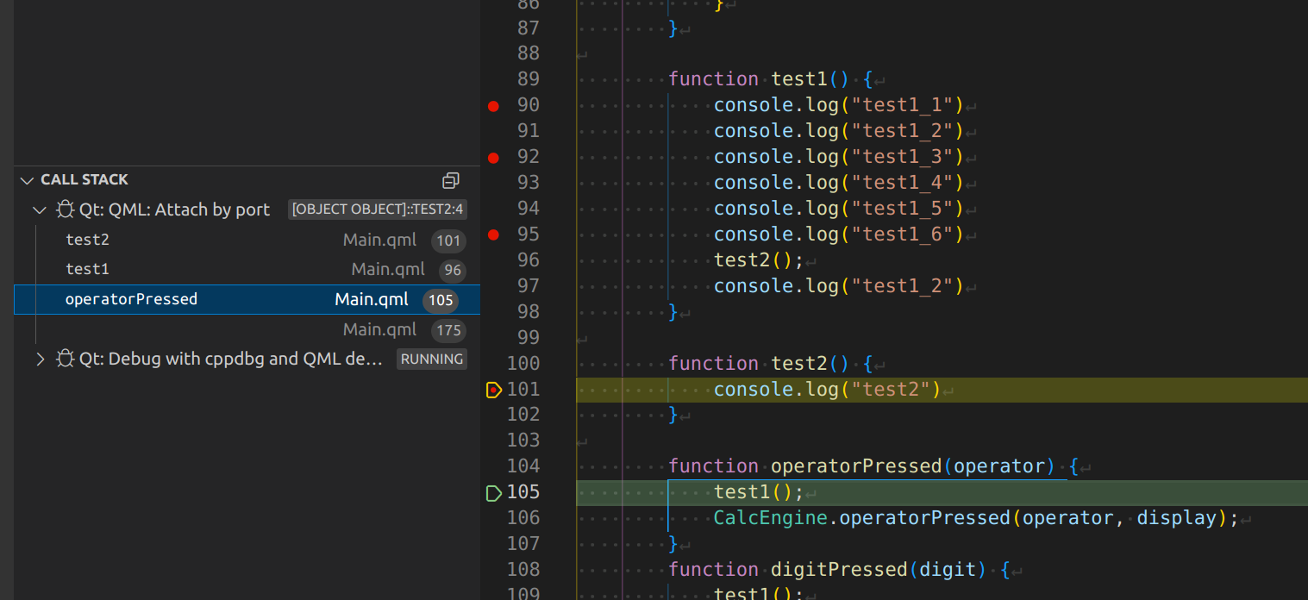Expand the Qt: Debug with cppdbg session
This screenshot has height=600, width=1308.
pyautogui.click(x=39, y=358)
